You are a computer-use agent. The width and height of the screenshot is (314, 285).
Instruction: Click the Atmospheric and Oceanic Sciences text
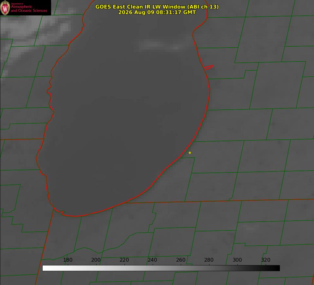click(x=29, y=9)
